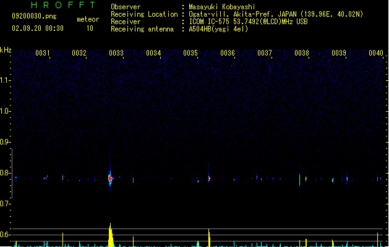Click time marker 0038

302,52
